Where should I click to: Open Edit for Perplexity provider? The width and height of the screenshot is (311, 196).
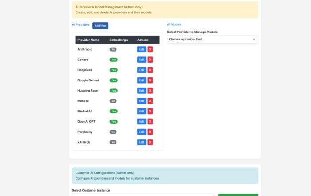tap(141, 132)
